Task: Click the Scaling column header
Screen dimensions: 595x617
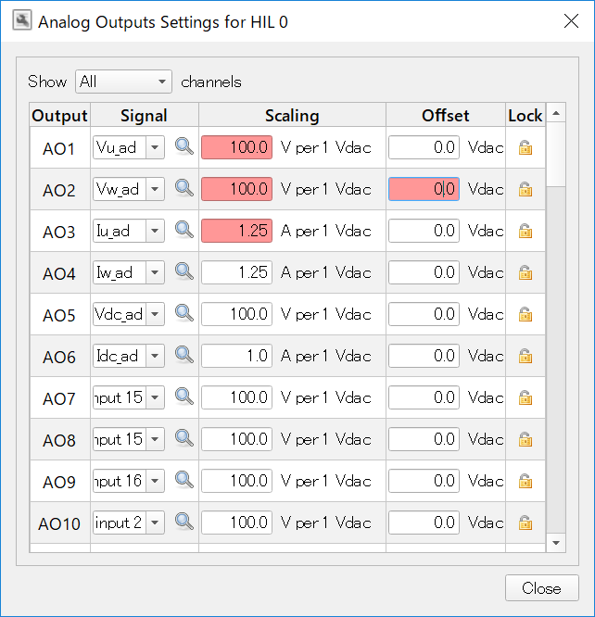Action: pyautogui.click(x=291, y=116)
